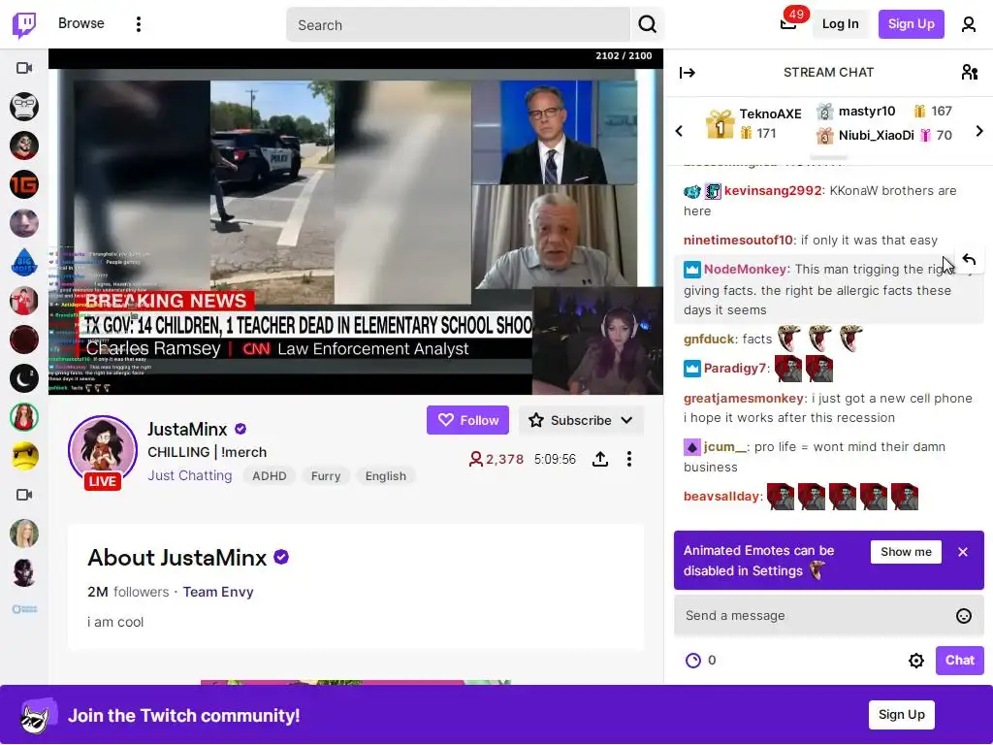The height and width of the screenshot is (745, 993).
Task: Click mastyr10 in gift leaderboard
Action: (867, 112)
